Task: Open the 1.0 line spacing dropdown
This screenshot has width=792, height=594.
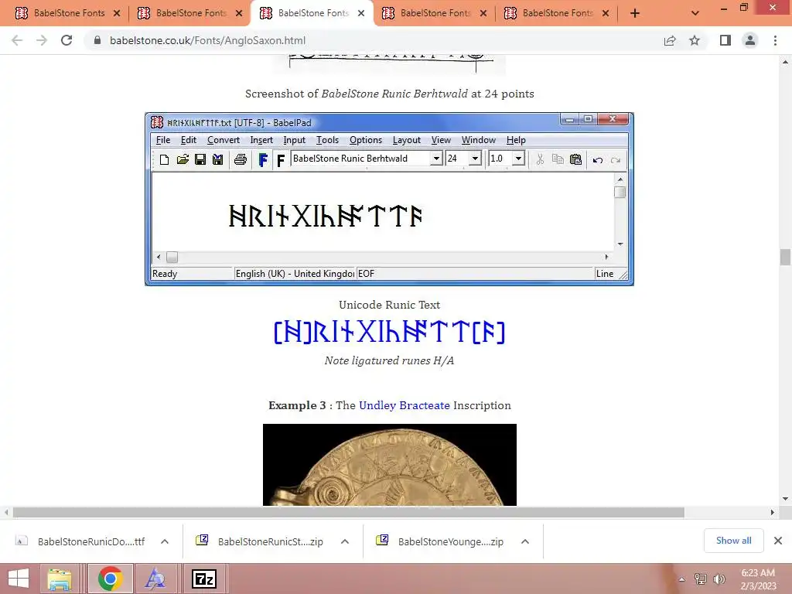Action: tap(518, 159)
